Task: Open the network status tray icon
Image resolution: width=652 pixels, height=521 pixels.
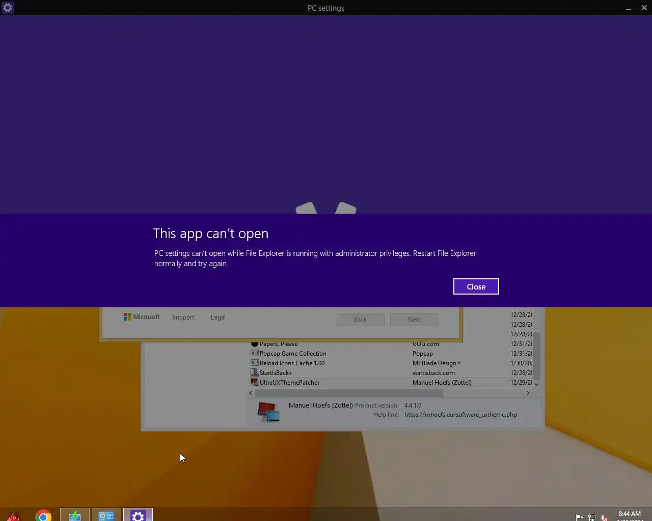Action: [592, 517]
